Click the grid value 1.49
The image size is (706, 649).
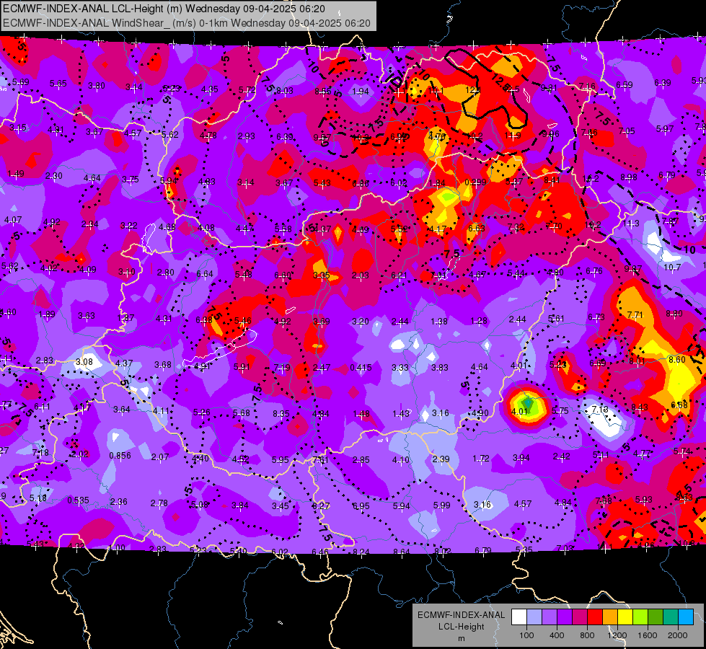tap(16, 173)
